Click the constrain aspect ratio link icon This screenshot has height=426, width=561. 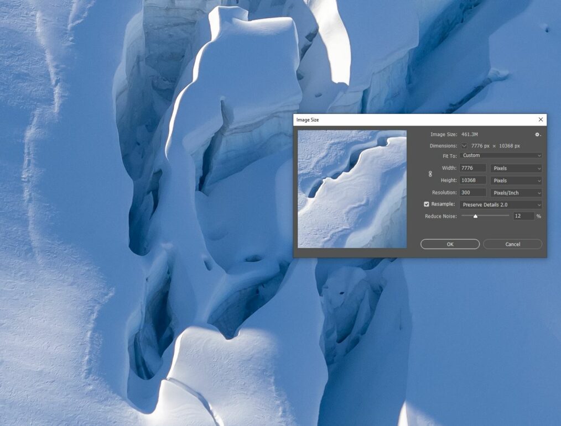pos(430,174)
